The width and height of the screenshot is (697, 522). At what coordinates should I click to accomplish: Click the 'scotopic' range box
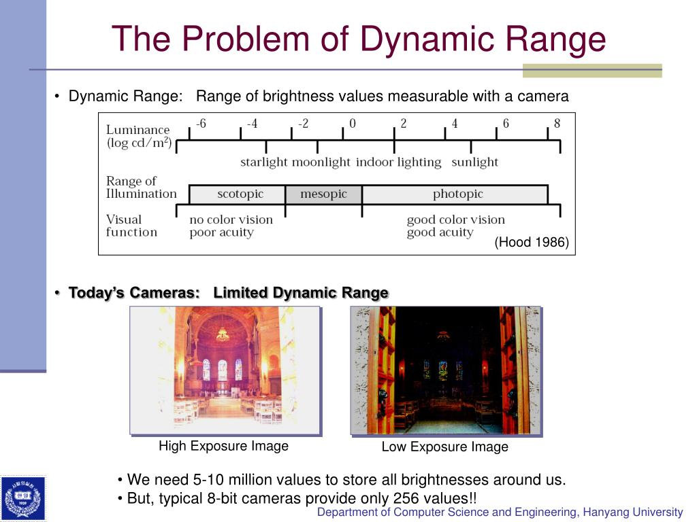237,194
